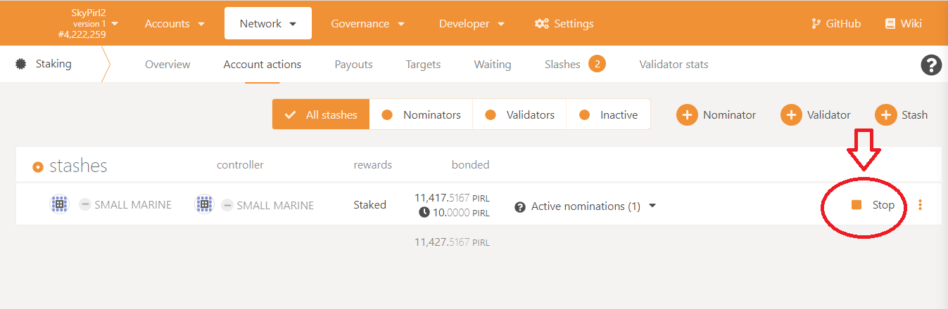The height and width of the screenshot is (309, 948).
Task: Click the stash account identicon
Action: [x=60, y=204]
